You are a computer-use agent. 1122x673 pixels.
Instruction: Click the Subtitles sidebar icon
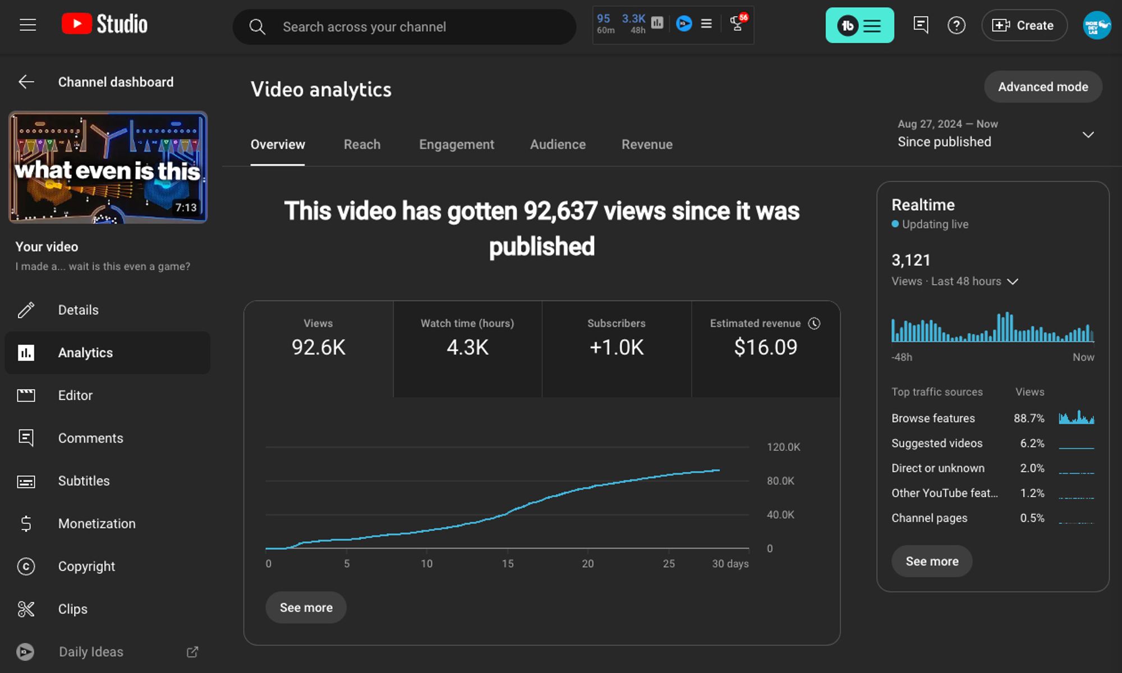point(26,481)
